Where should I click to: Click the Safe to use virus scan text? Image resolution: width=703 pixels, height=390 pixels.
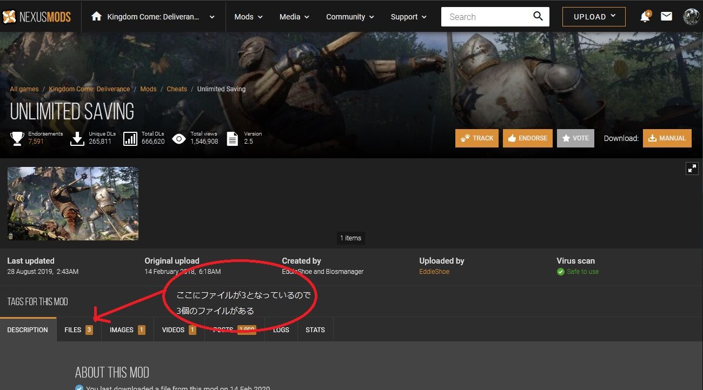(582, 272)
